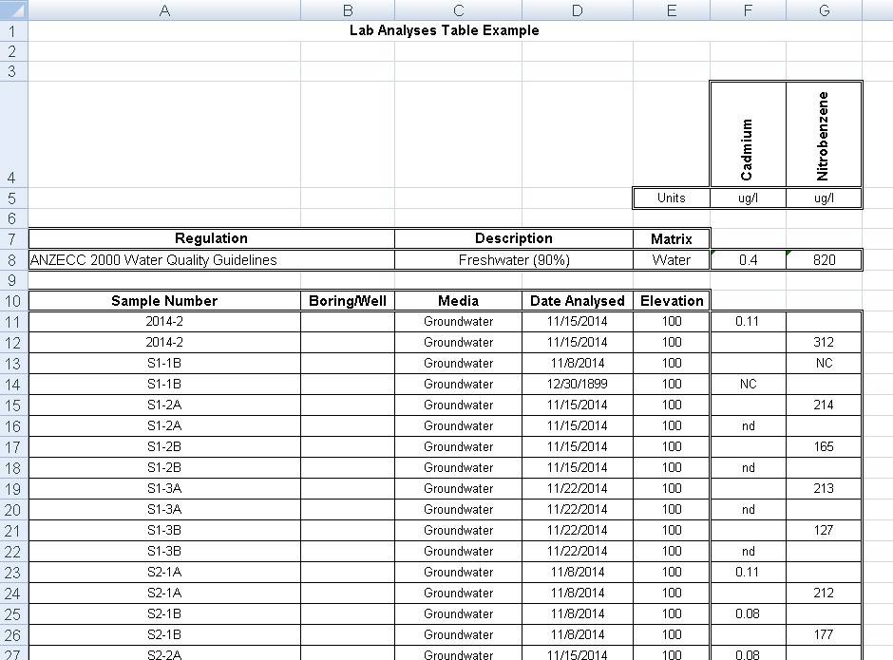The height and width of the screenshot is (660, 893).
Task: Click the Boring/Well header cell
Action: click(x=348, y=301)
